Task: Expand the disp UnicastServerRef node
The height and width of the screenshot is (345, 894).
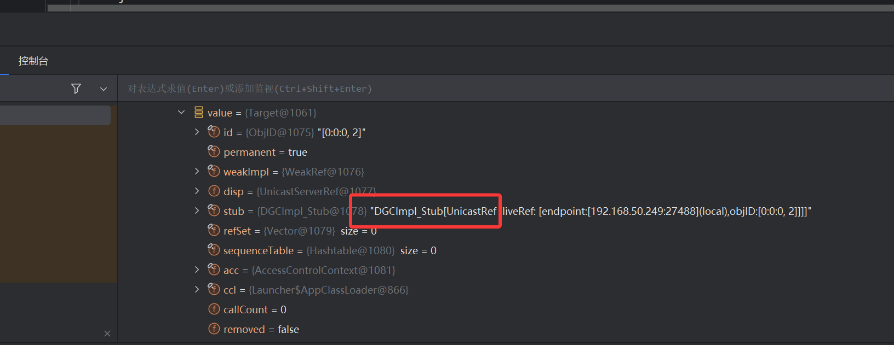Action: [x=197, y=191]
